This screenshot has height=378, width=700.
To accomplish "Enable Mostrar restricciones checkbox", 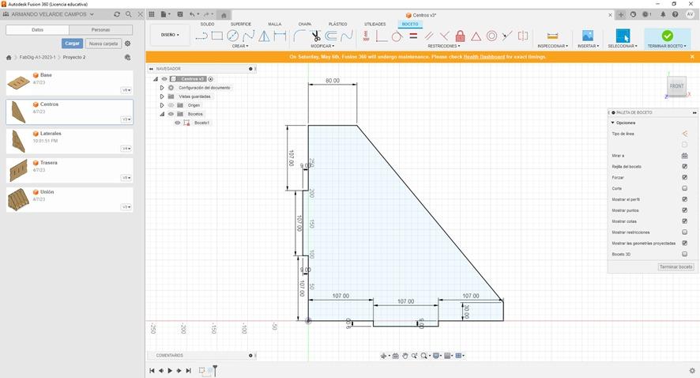I will 684,232.
